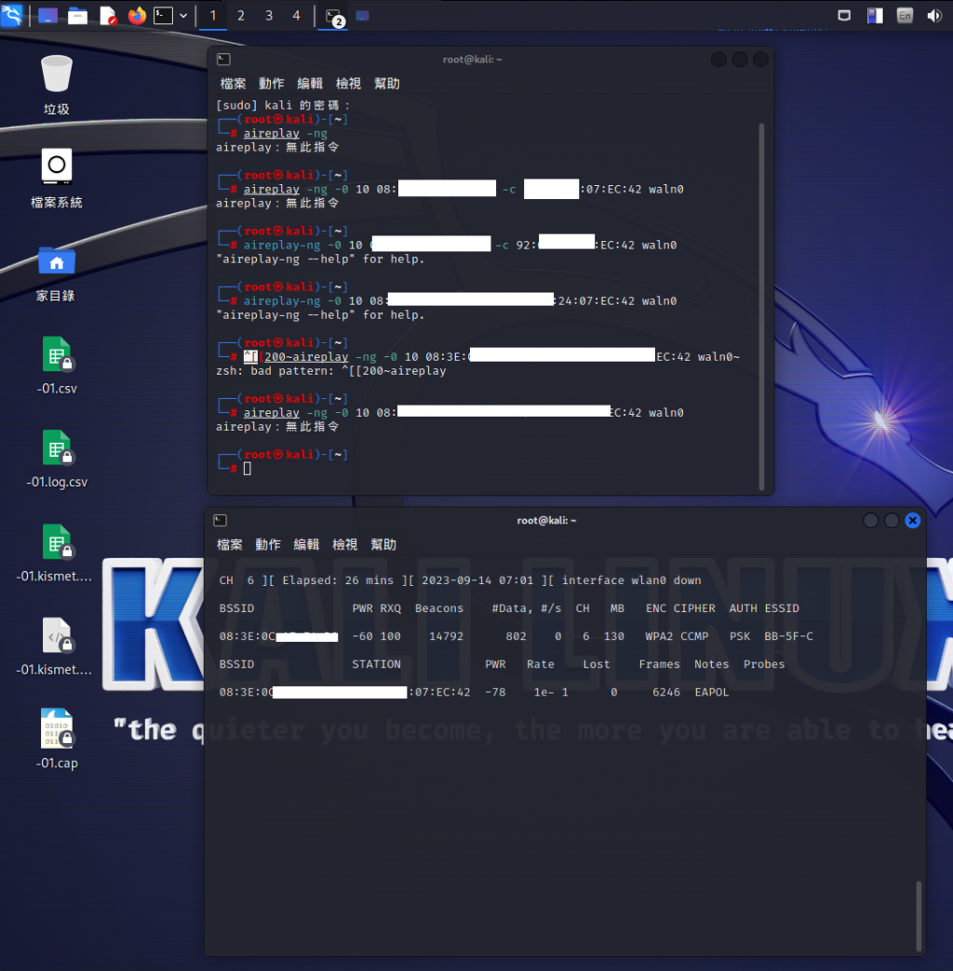Open 幫助 menu in upper terminal

point(386,84)
